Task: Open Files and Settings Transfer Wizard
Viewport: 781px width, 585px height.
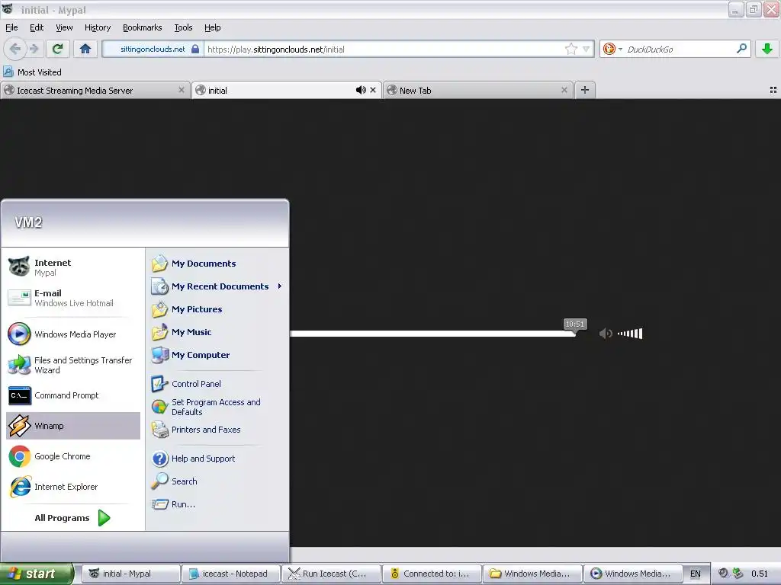Action: coord(72,365)
